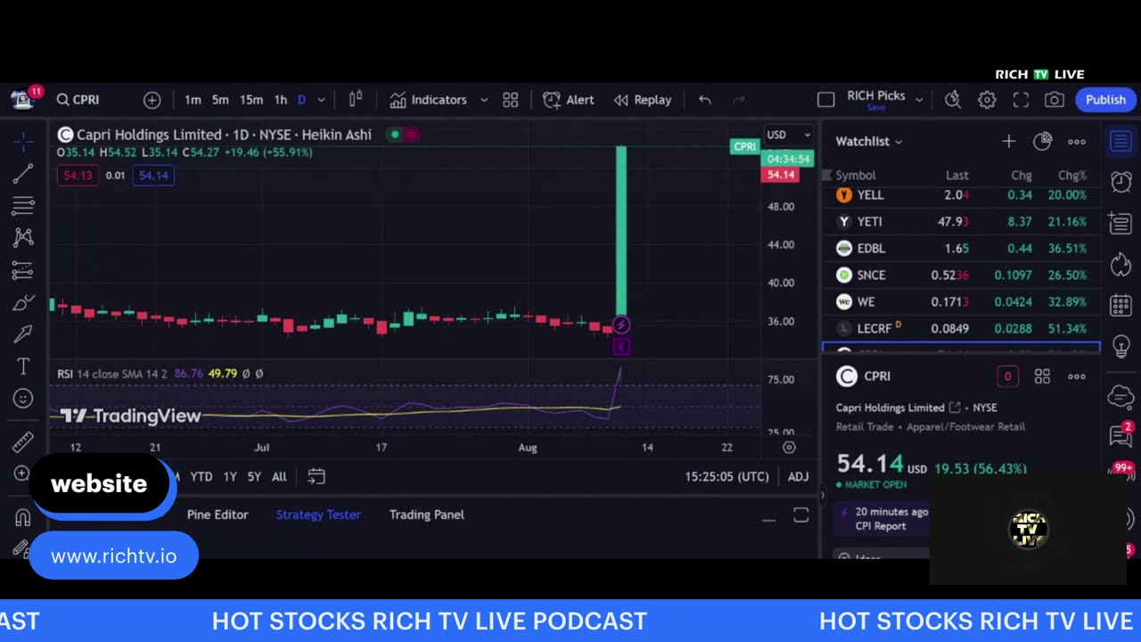1141x642 pixels.
Task: Open chart settings gear
Action: click(x=987, y=100)
